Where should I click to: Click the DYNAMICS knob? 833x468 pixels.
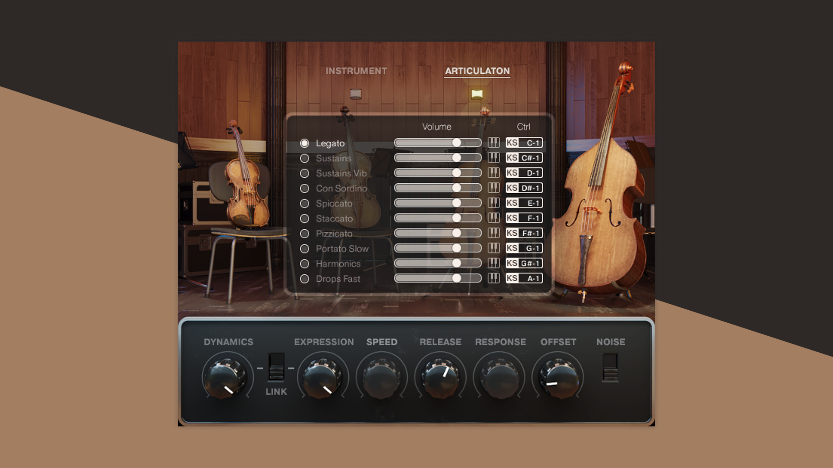228,377
